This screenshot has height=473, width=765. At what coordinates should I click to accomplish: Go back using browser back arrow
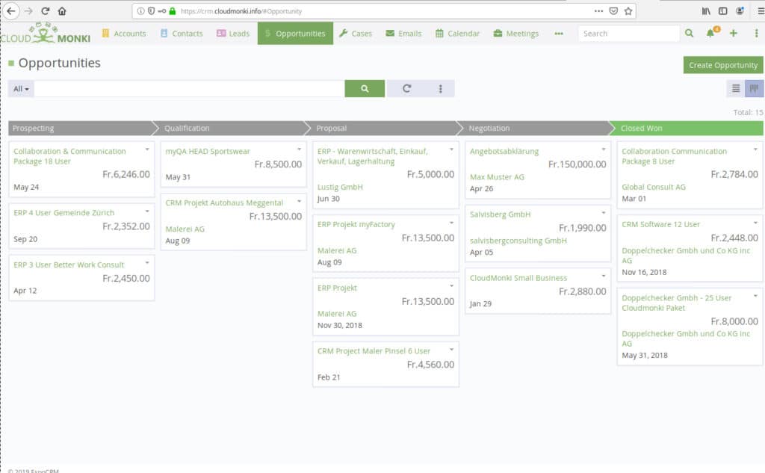11,10
